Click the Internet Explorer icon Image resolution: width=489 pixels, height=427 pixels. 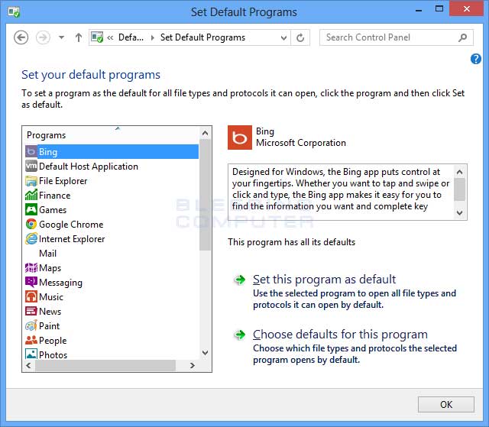coord(31,239)
